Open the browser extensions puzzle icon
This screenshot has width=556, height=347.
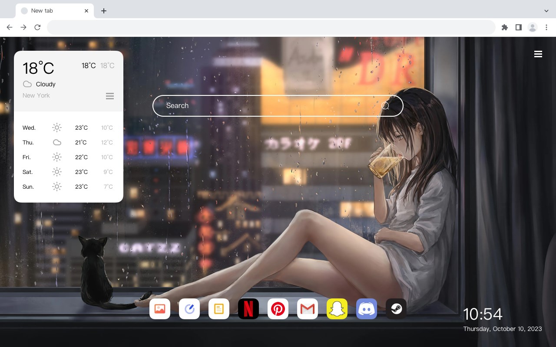pyautogui.click(x=504, y=27)
